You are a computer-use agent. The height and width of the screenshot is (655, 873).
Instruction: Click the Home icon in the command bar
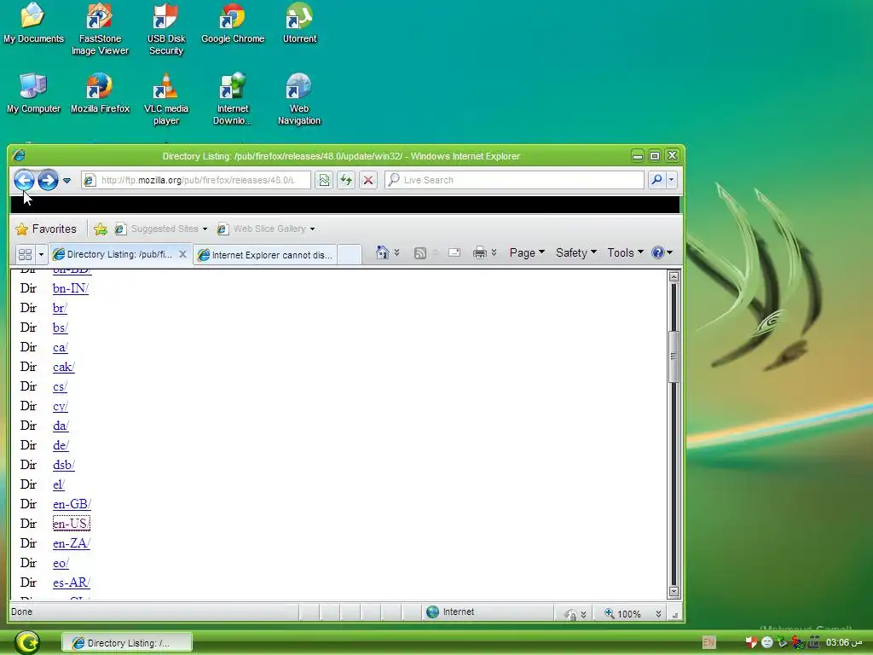point(383,252)
